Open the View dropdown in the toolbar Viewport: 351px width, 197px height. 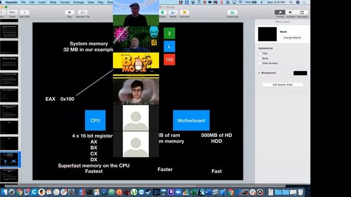click(x=2, y=12)
